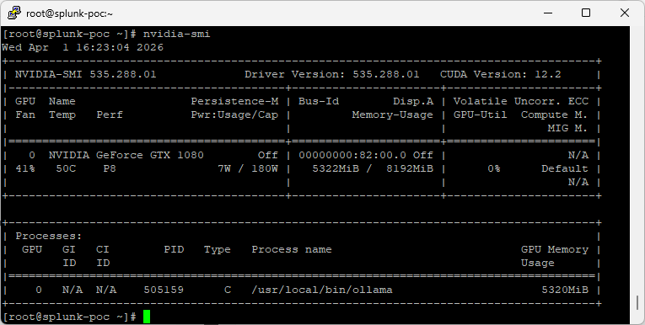Click the Temp column header

[x=62, y=115]
